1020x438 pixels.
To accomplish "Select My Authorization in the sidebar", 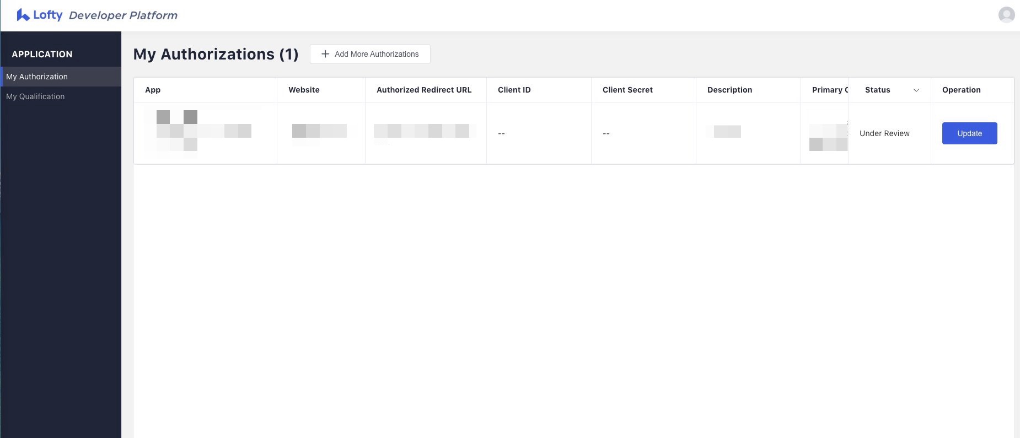I will (x=37, y=77).
